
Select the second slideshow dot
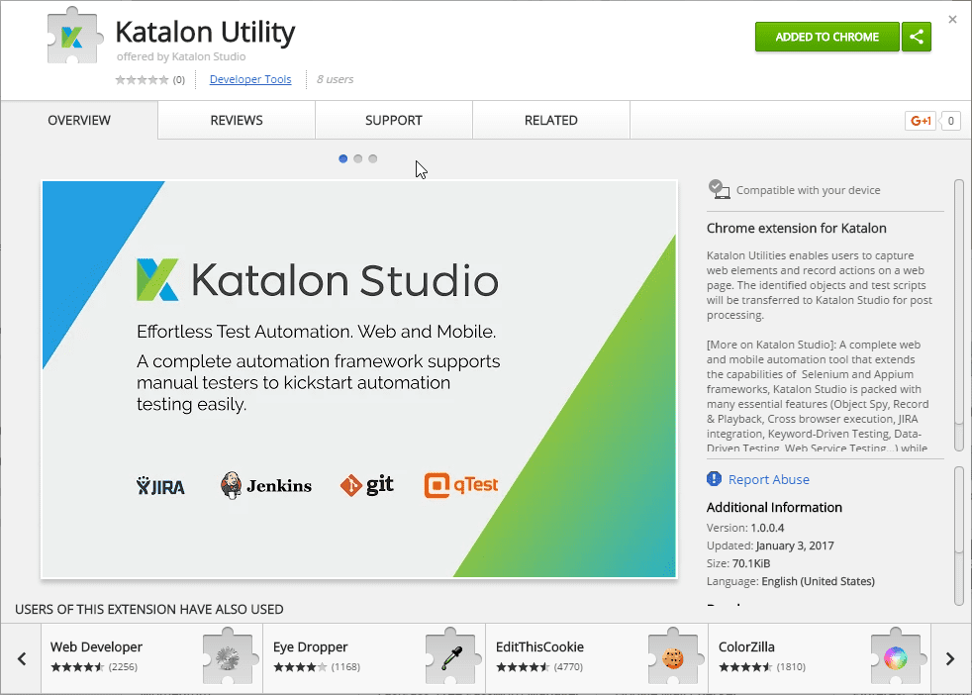pos(357,158)
